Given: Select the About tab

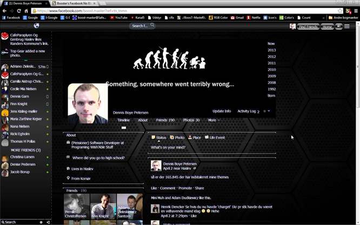Looking at the screenshot, I should point(143,120).
